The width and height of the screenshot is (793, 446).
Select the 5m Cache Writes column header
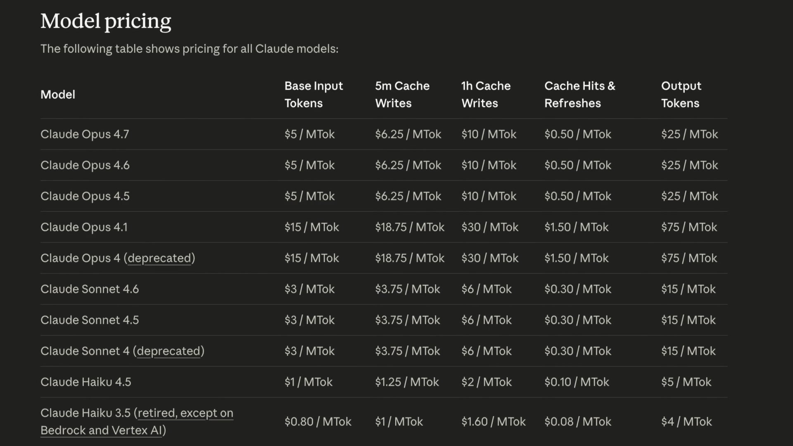tap(402, 95)
